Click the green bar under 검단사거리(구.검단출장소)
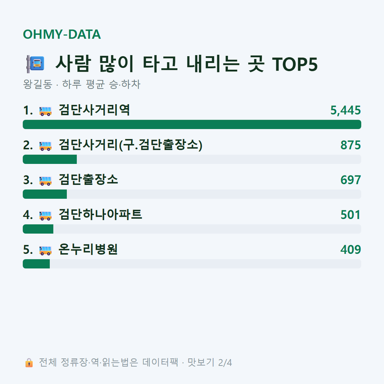The height and width of the screenshot is (384, 384). click(x=50, y=159)
